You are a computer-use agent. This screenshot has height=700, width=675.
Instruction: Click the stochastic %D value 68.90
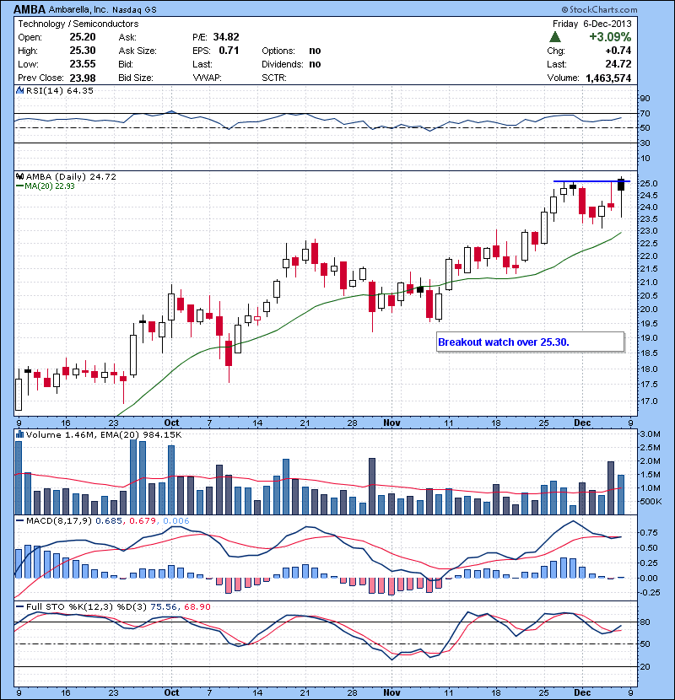pos(197,606)
